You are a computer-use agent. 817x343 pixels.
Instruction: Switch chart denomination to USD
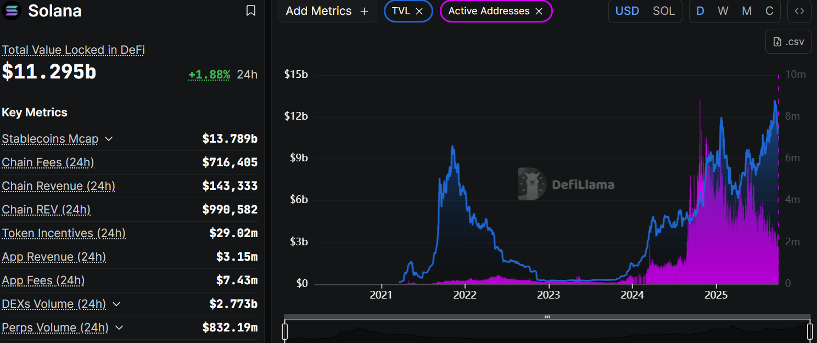(x=627, y=11)
